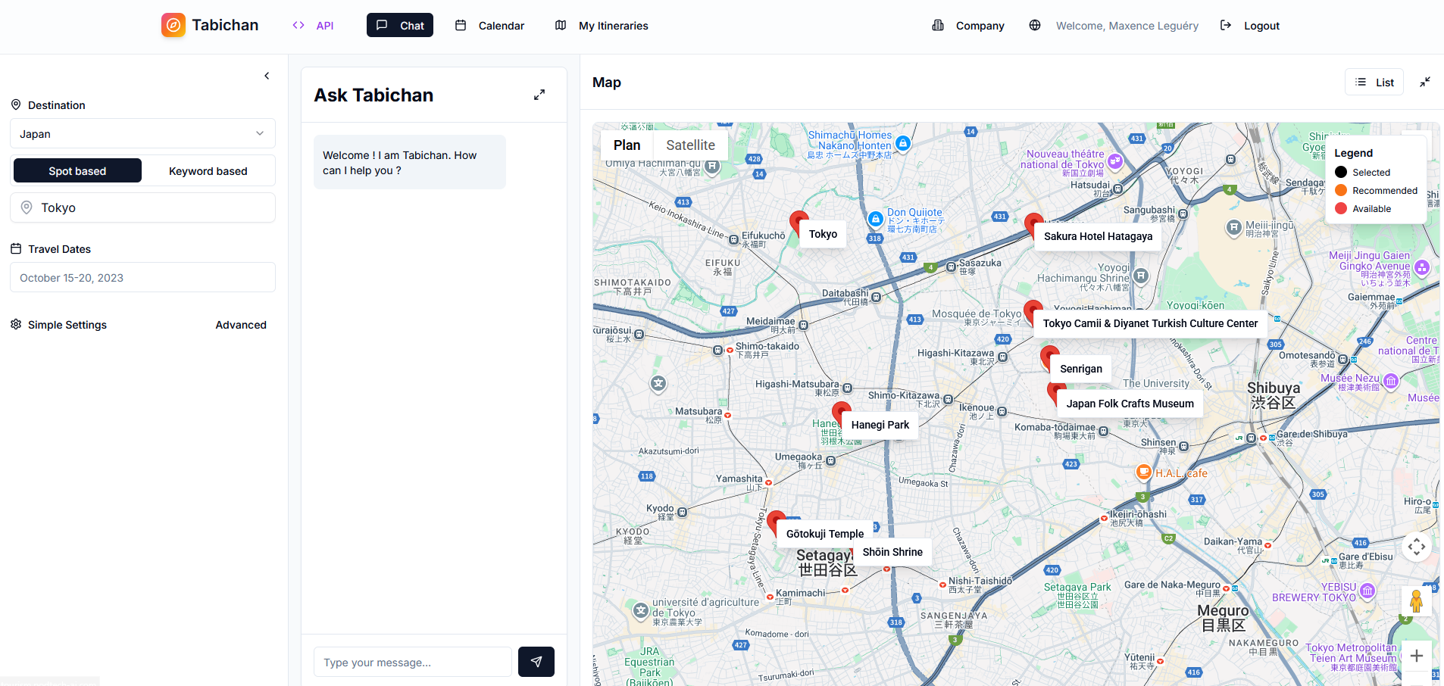Open Simple Settings via gear icon

(x=16, y=324)
